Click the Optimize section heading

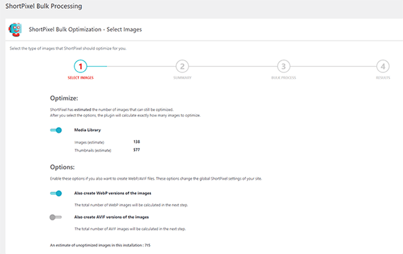click(64, 99)
